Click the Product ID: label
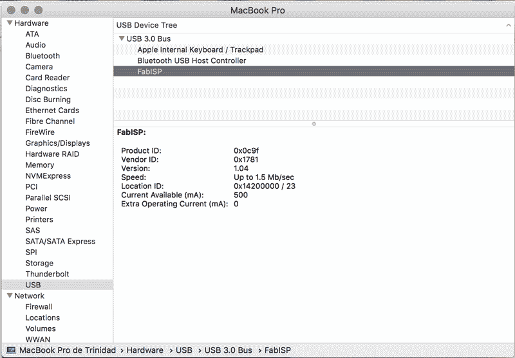Screen dimensions: 515x358 [x=141, y=150]
